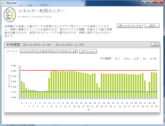The height and width of the screenshot is (126, 165).
Task: Select the 2013 year range link
Action: click(x=127, y=59)
